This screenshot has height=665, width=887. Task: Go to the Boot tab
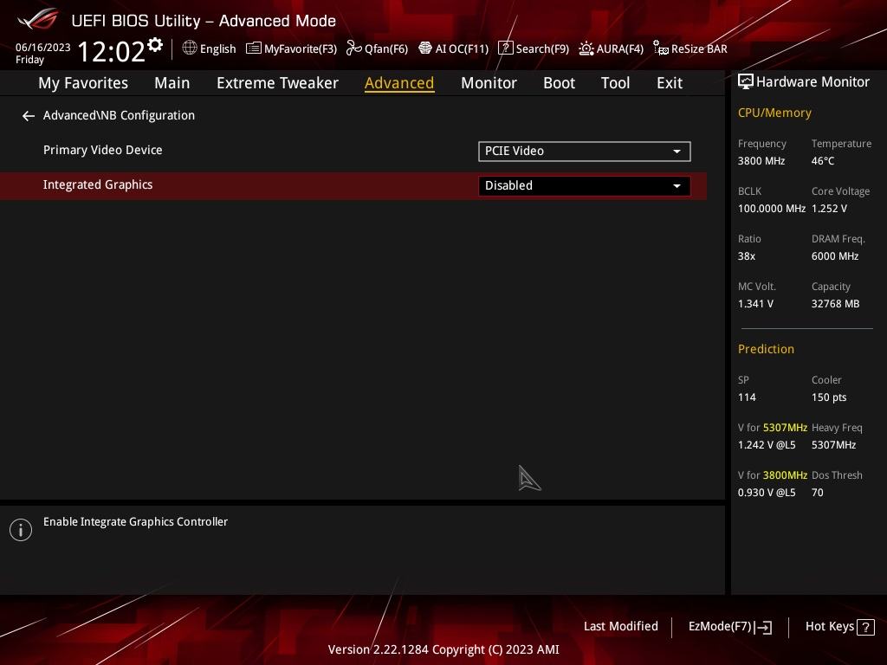pyautogui.click(x=559, y=83)
